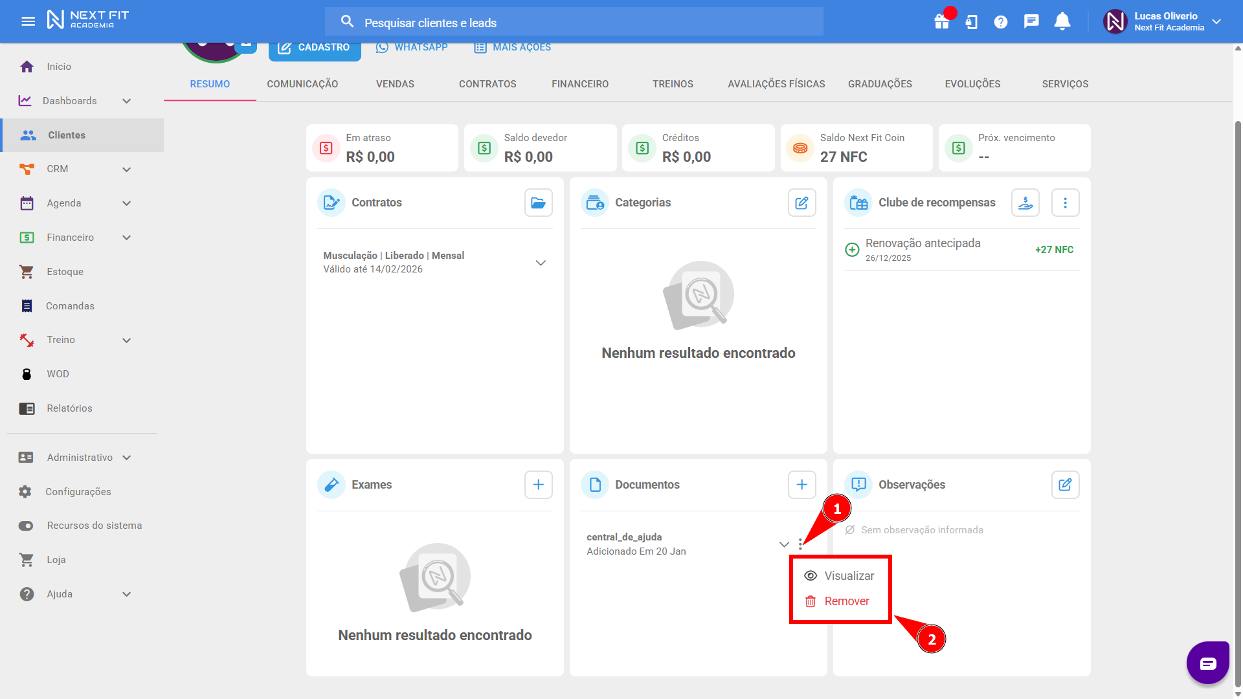The image size is (1243, 699).
Task: Add a new exam with the plus icon
Action: click(x=538, y=485)
